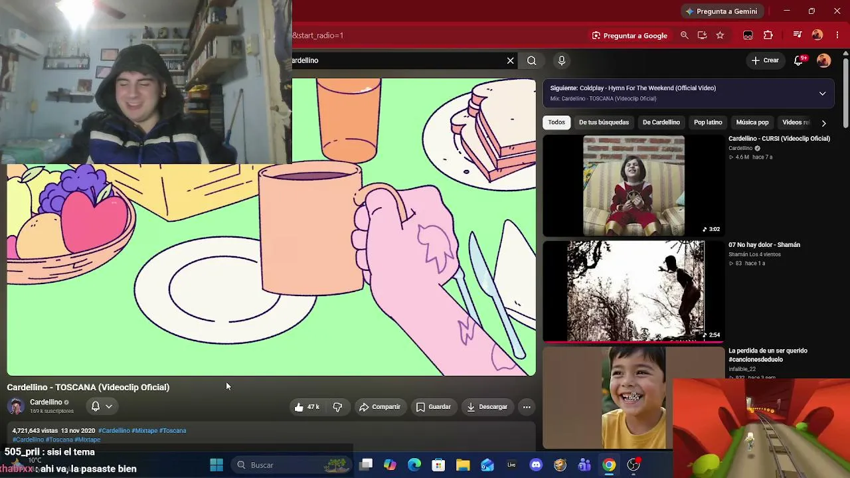Open La perdida de un ser querido title
The height and width of the screenshot is (478, 850).
(x=768, y=355)
